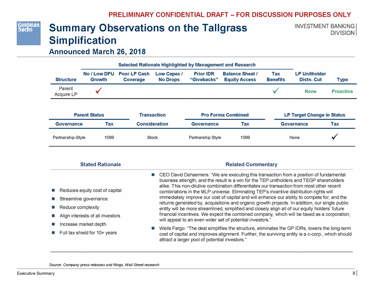Click the green checkmark under Tax Benefits

click(x=276, y=91)
